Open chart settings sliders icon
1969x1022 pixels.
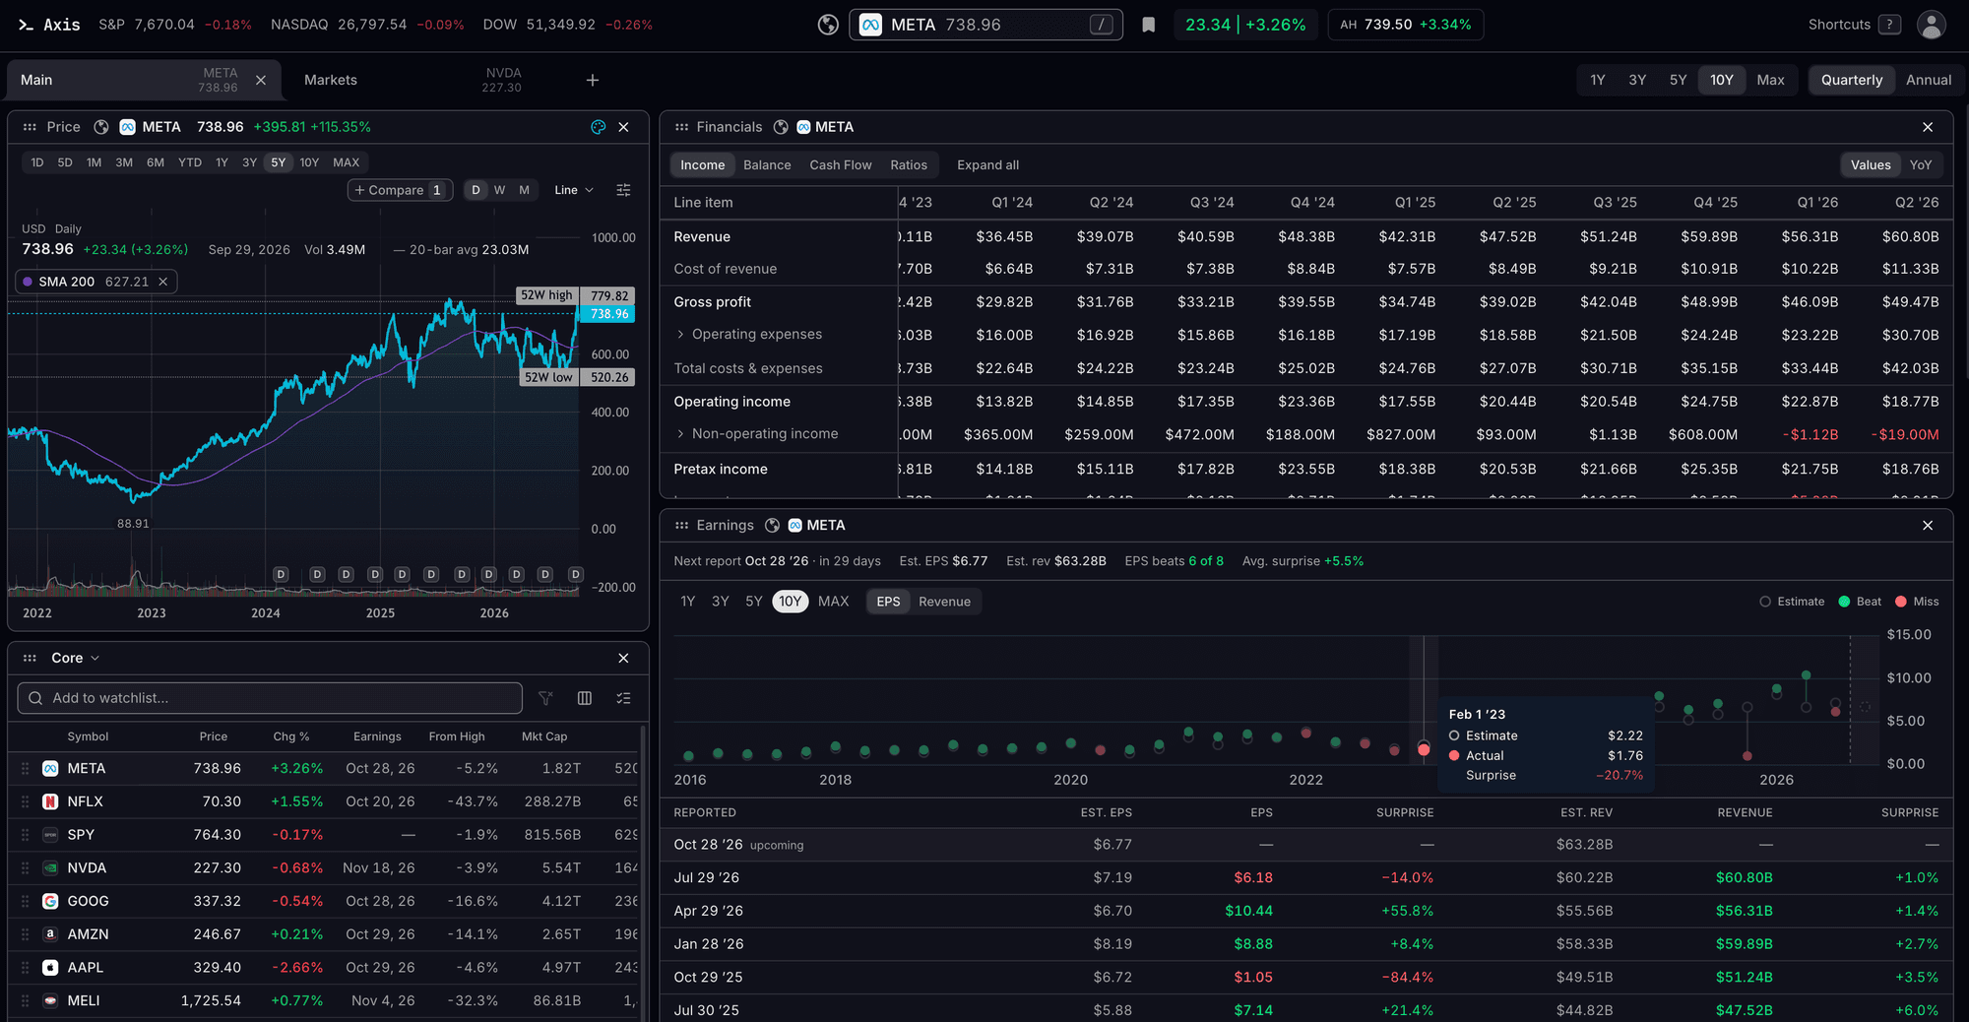coord(623,190)
